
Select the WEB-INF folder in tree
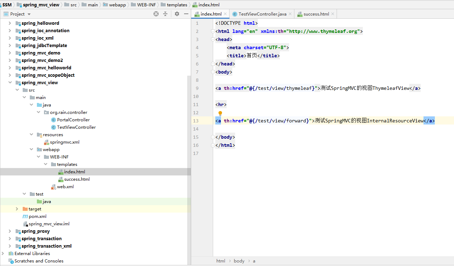pyautogui.click(x=59, y=157)
